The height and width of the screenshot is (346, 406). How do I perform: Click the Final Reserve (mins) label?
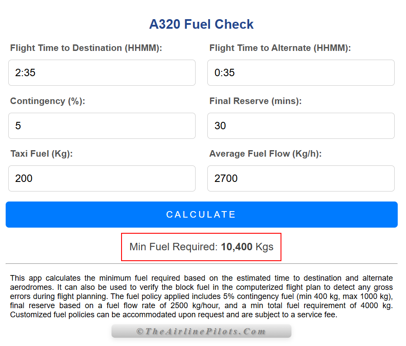tap(255, 101)
